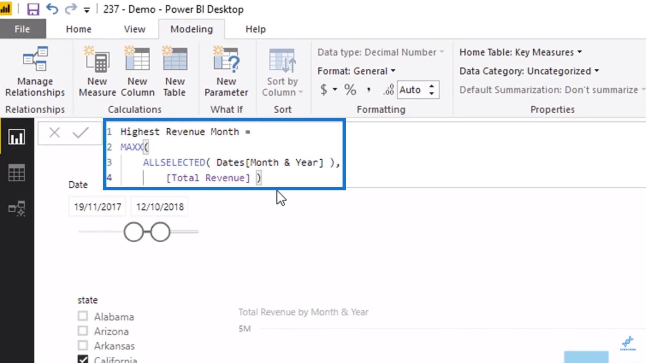This screenshot has height=363, width=646.
Task: Apply percentage format
Action: 350,90
